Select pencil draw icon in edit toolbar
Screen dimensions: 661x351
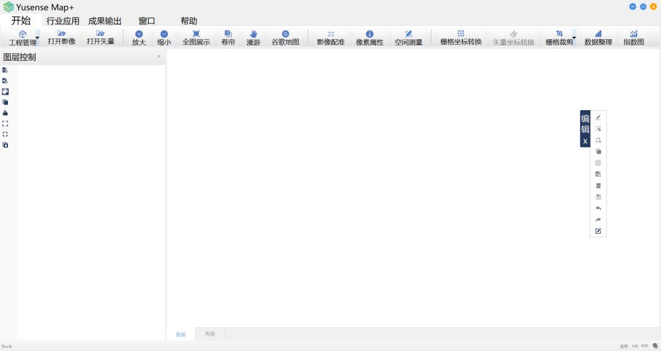pyautogui.click(x=599, y=117)
